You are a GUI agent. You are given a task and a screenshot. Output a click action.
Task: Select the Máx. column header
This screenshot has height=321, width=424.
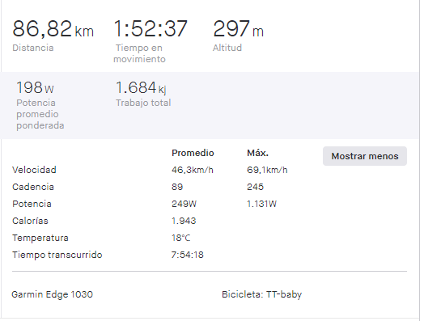pos(257,153)
